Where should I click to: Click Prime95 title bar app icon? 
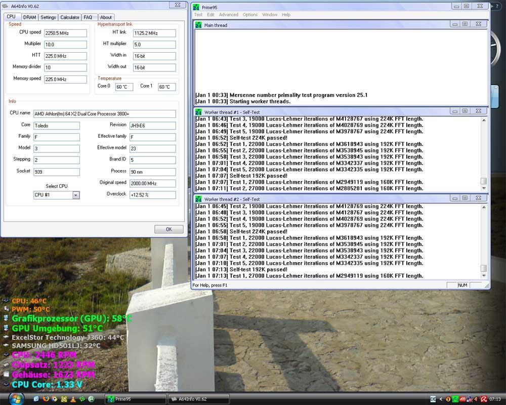(x=196, y=7)
